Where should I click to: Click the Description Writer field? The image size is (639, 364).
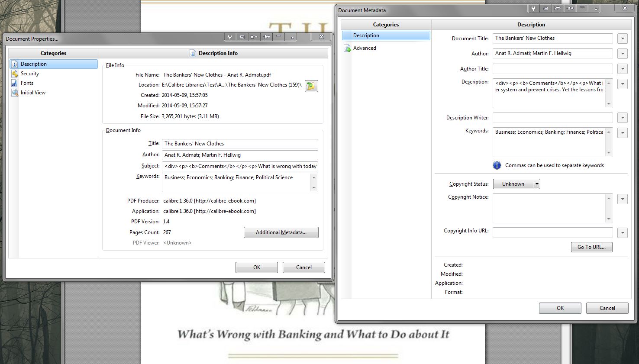(553, 118)
